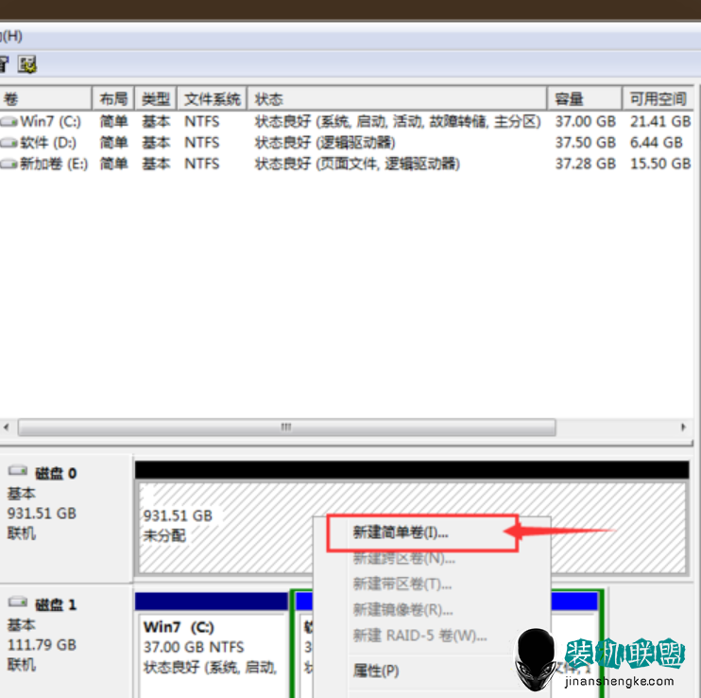Choose 新建 RAID-5 卷(W)... menu entry

point(419,636)
